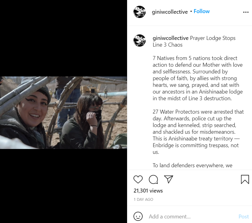Screen dimensions: 252x223
Task: Save post with the bookmark icon
Action: tap(245, 179)
